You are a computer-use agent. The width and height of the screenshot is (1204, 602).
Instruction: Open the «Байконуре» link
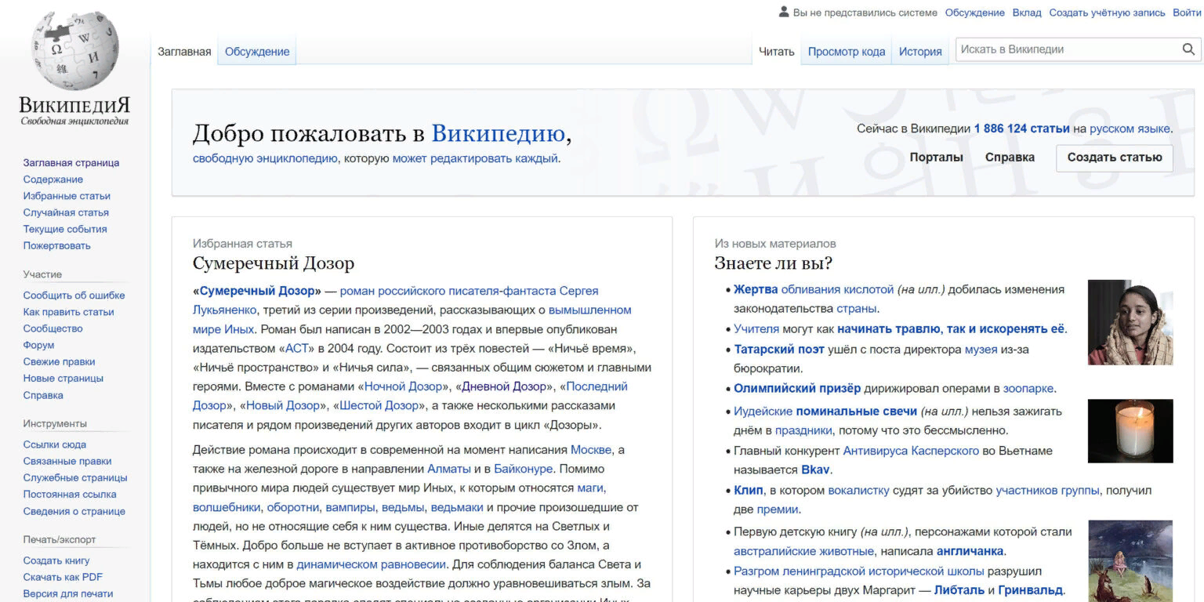[524, 469]
